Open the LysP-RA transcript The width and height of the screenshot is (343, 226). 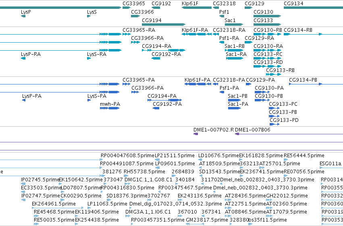23,58
